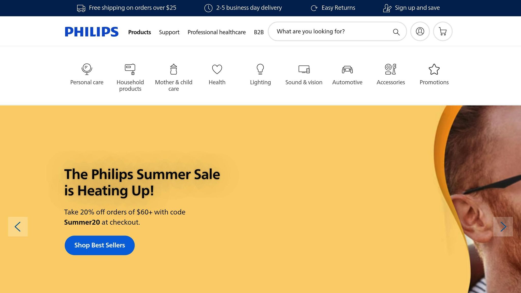
Task: Click the magnifying glass search icon
Action: [396, 32]
